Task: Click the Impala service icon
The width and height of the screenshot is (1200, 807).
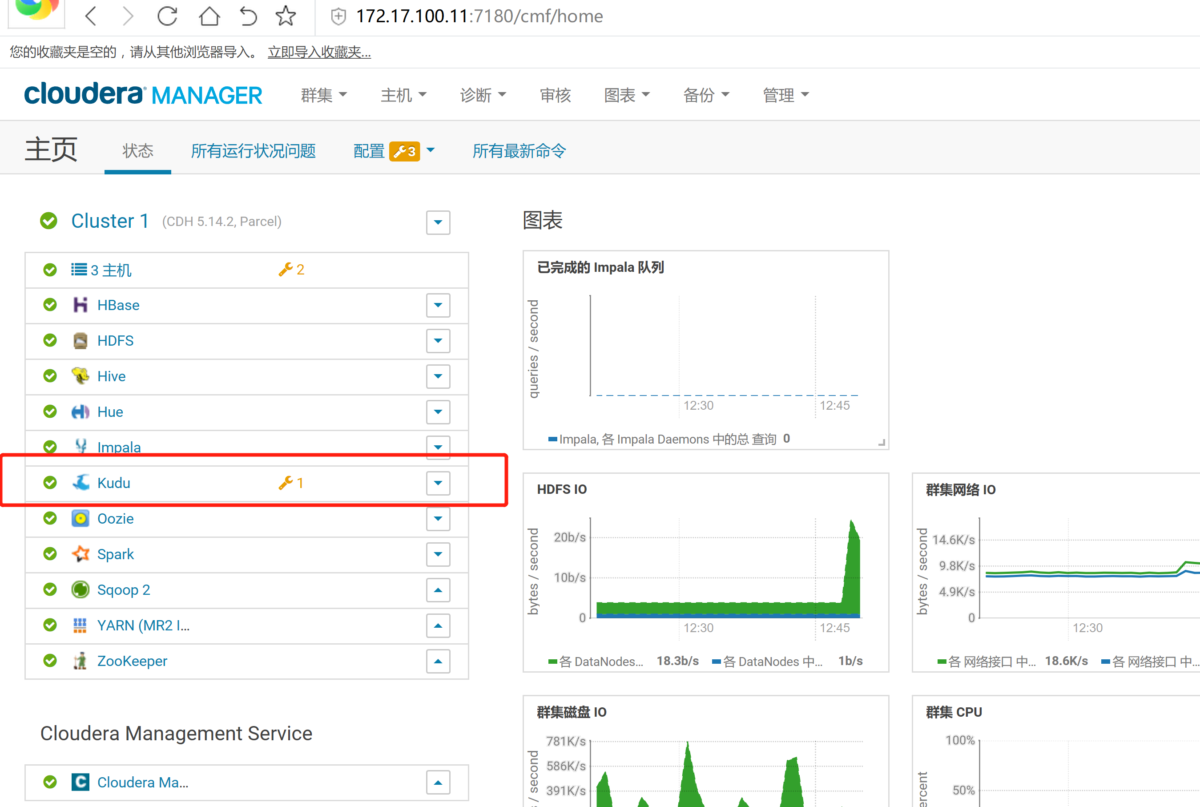Action: pyautogui.click(x=80, y=446)
